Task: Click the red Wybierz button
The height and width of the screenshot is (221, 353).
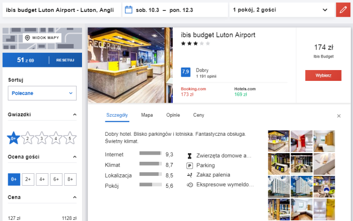Action: tap(323, 75)
